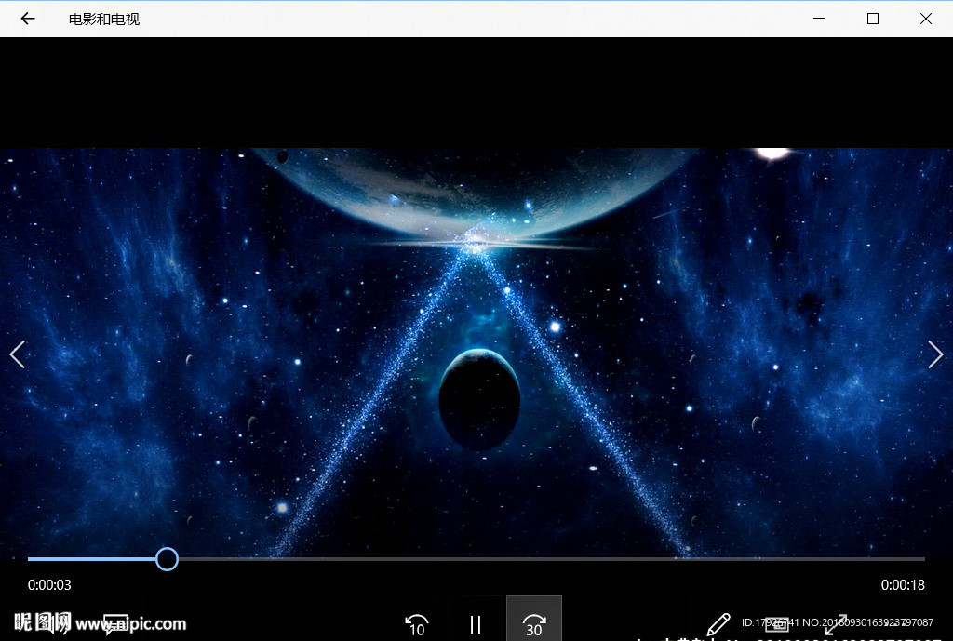Viewport: 953px width, 641px height.
Task: Go back using the top-left arrow
Action: pyautogui.click(x=28, y=19)
